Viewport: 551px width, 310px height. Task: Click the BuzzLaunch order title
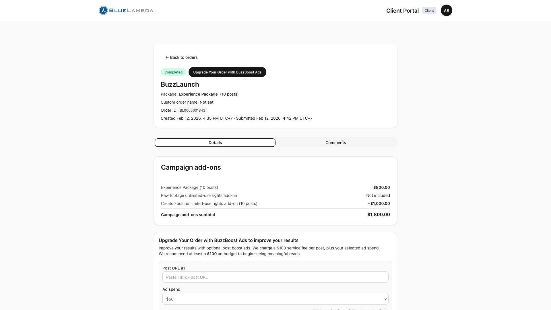(180, 84)
